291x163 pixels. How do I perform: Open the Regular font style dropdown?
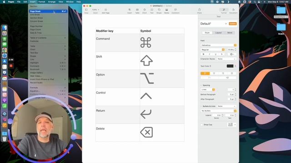point(212,50)
